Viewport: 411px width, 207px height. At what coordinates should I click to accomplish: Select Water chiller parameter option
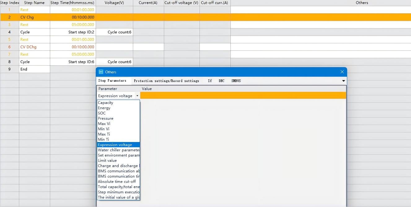pyautogui.click(x=118, y=150)
